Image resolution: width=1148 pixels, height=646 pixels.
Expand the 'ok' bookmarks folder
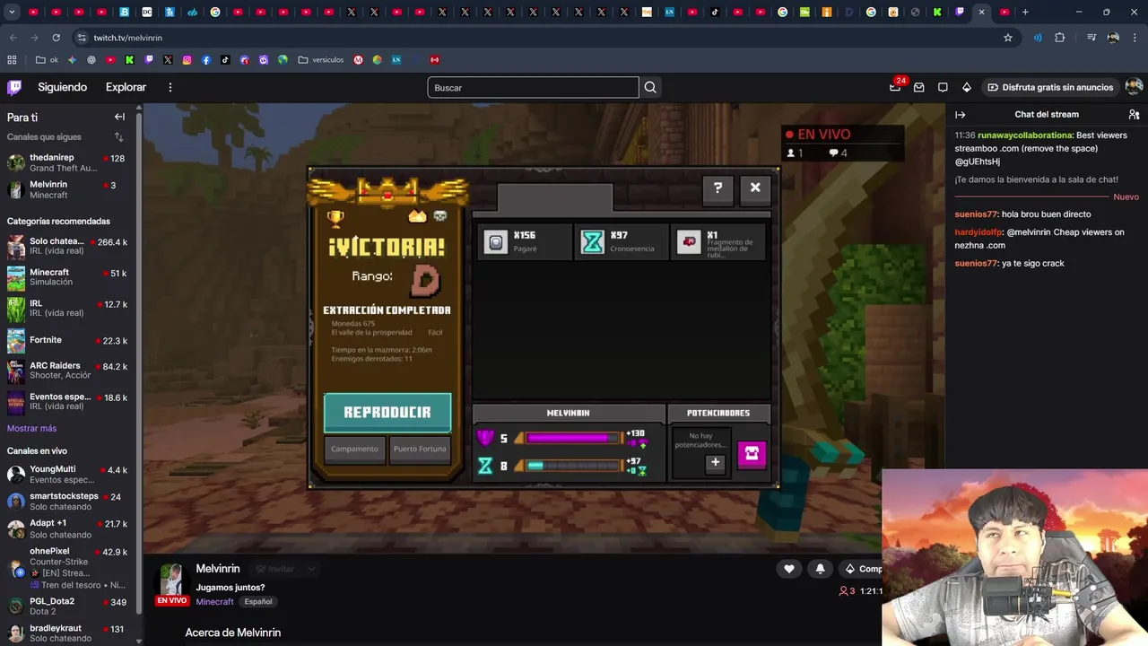(47, 60)
